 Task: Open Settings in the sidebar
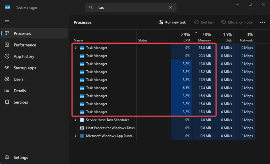[34, 158]
